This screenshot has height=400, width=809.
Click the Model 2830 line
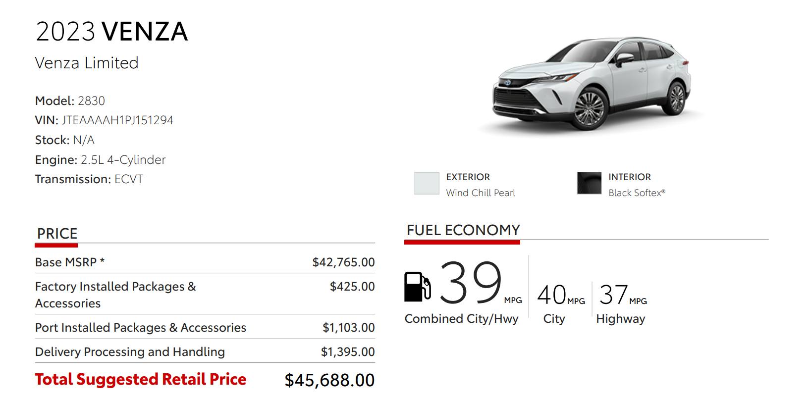[x=70, y=101]
